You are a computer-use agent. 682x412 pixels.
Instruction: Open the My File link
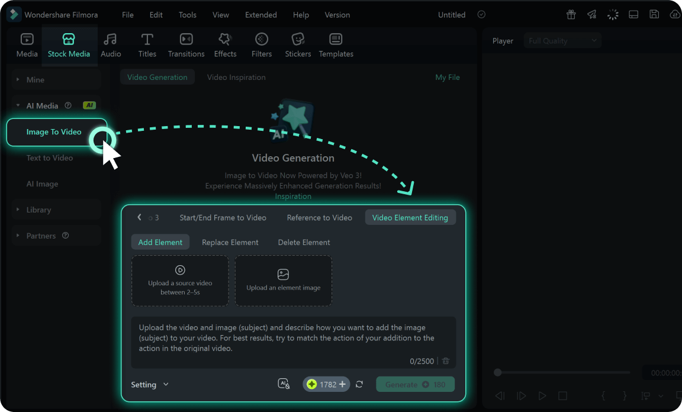pos(447,77)
